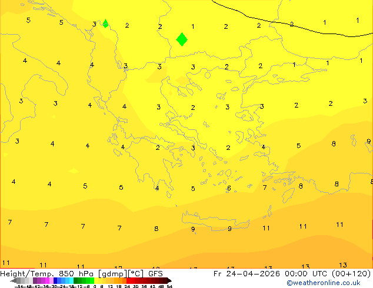Click the '[gdmp]' unit label
The image size is (373, 288).
point(113,274)
